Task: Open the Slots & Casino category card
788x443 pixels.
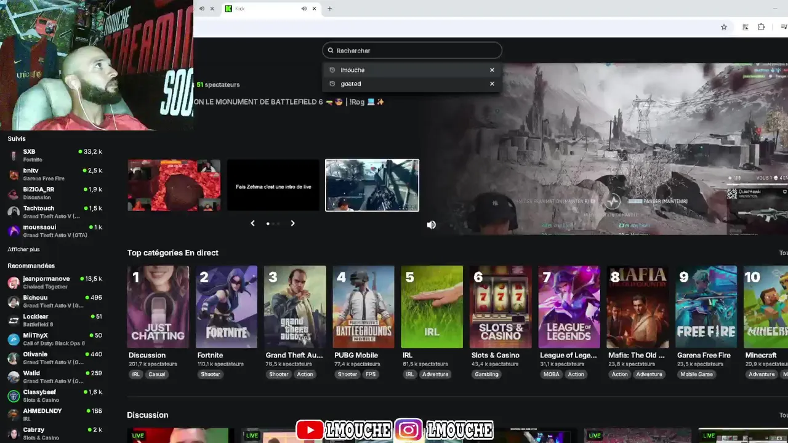Action: pos(501,307)
